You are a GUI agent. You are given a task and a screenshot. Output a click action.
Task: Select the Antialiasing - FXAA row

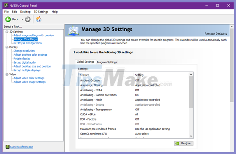[x=134, y=90]
